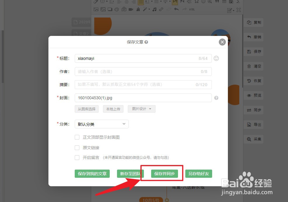The width and height of the screenshot is (288, 202).
Task: Click 导出 in right sidebar
Action: click(254, 125)
